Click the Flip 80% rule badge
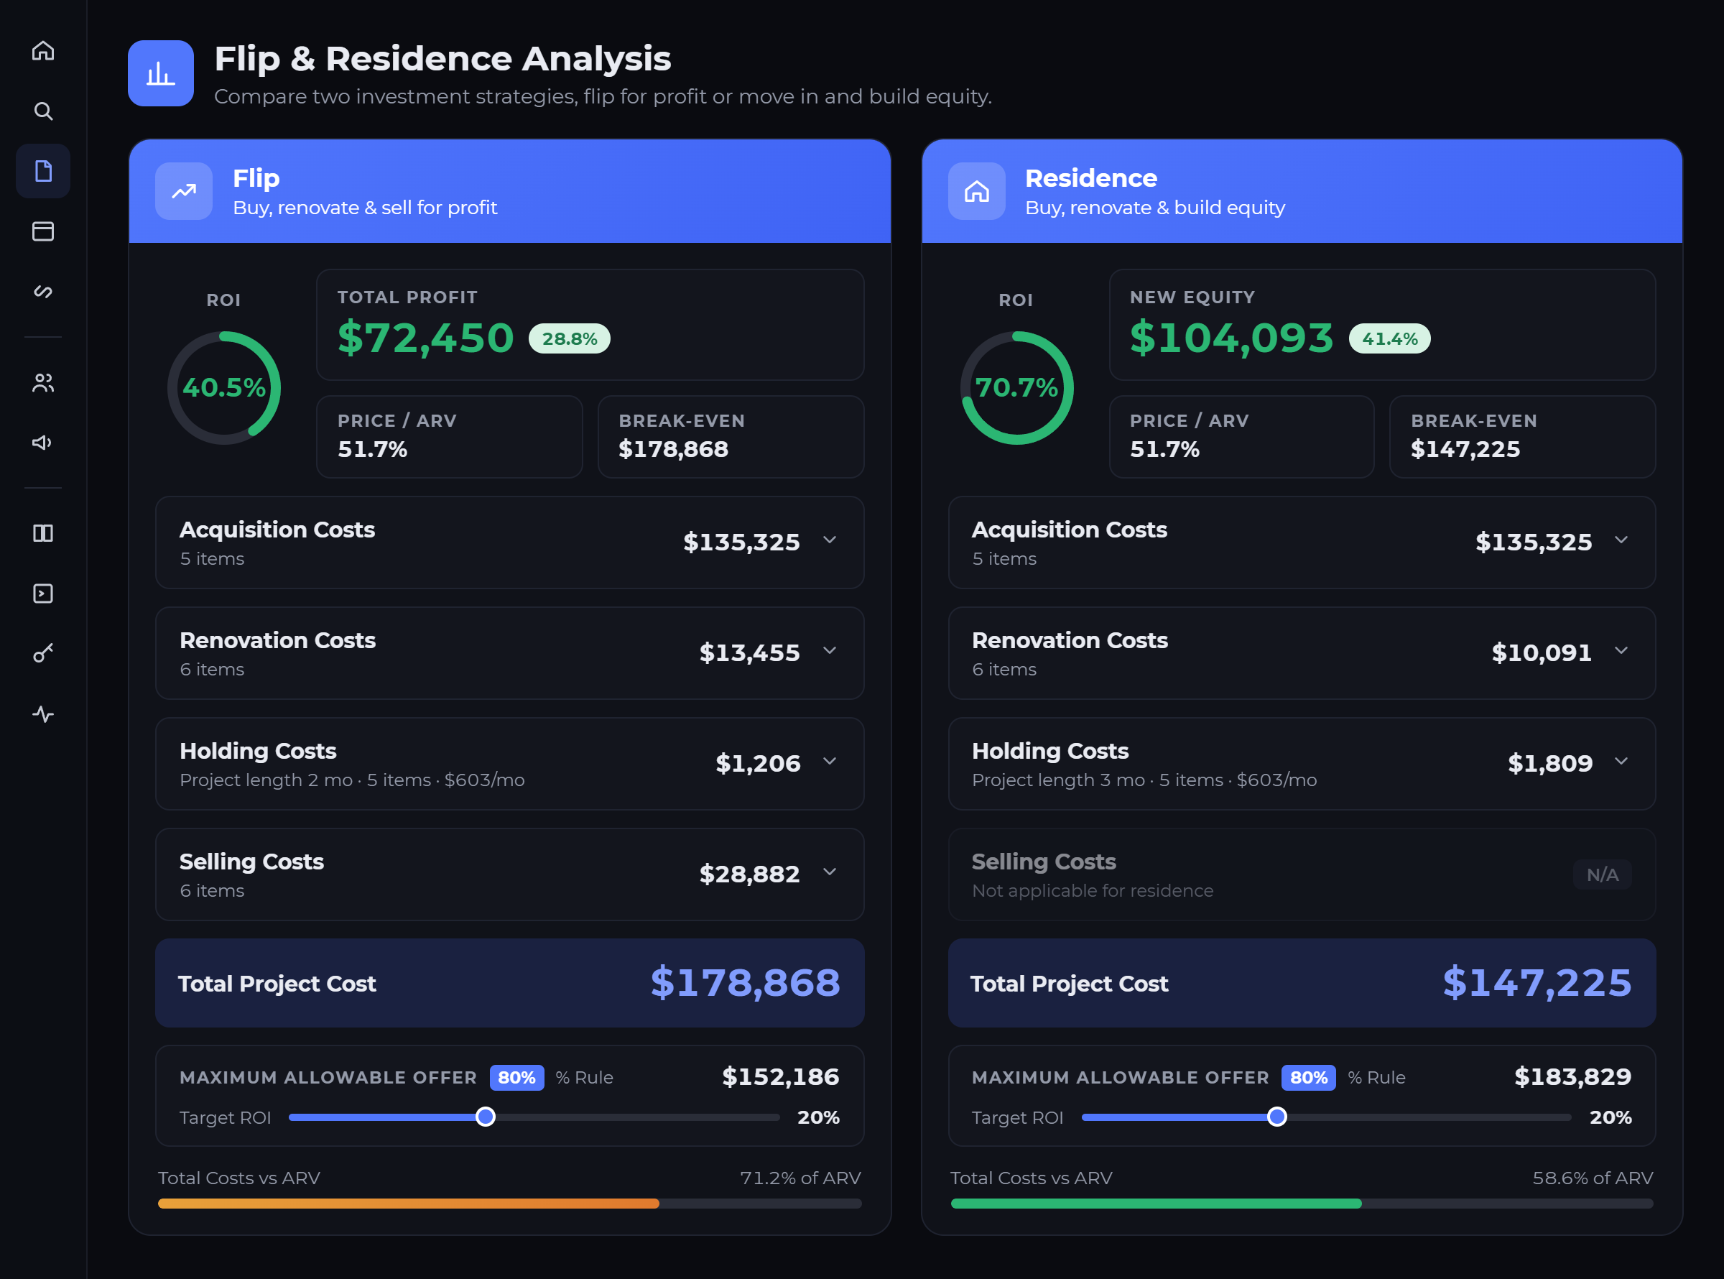The width and height of the screenshot is (1724, 1279). pos(517,1077)
